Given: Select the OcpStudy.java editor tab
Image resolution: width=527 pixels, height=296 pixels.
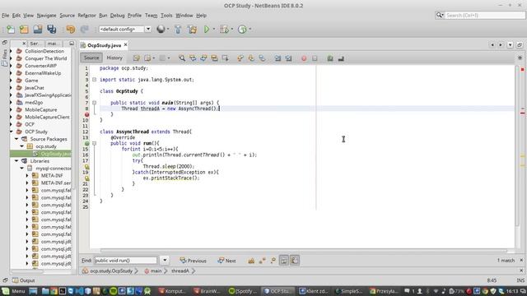Looking at the screenshot, I should [x=104, y=45].
